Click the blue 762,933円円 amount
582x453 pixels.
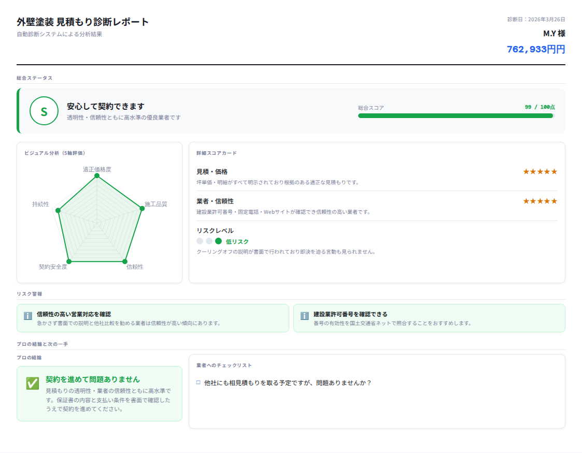(536, 49)
